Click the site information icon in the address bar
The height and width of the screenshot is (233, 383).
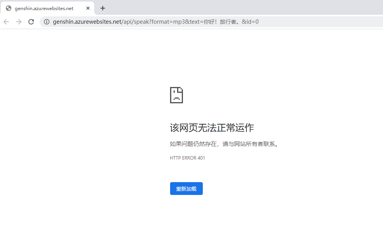tap(46, 22)
